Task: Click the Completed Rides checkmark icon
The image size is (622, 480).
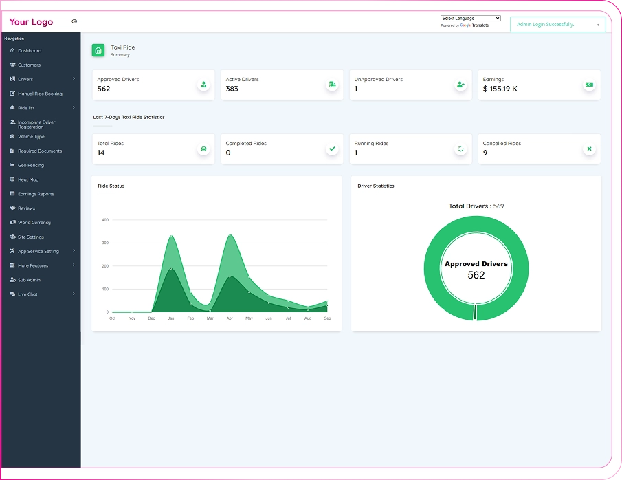Action: [x=332, y=149]
